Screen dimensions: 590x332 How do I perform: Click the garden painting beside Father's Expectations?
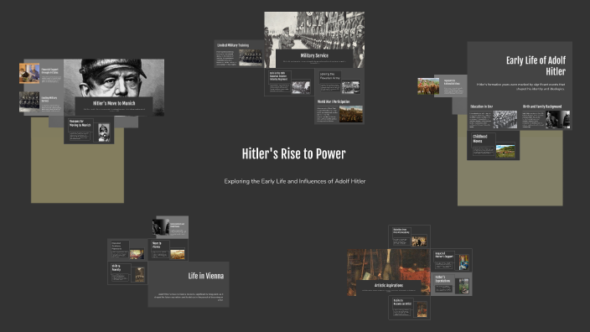click(464, 286)
